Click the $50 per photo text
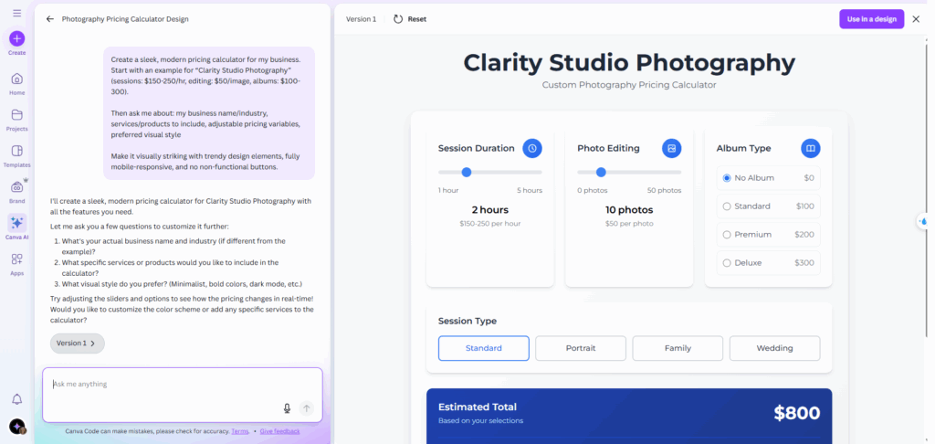The width and height of the screenshot is (935, 444). coord(629,224)
